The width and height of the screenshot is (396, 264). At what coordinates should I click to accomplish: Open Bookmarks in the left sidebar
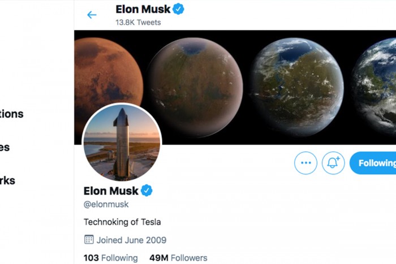(7, 181)
